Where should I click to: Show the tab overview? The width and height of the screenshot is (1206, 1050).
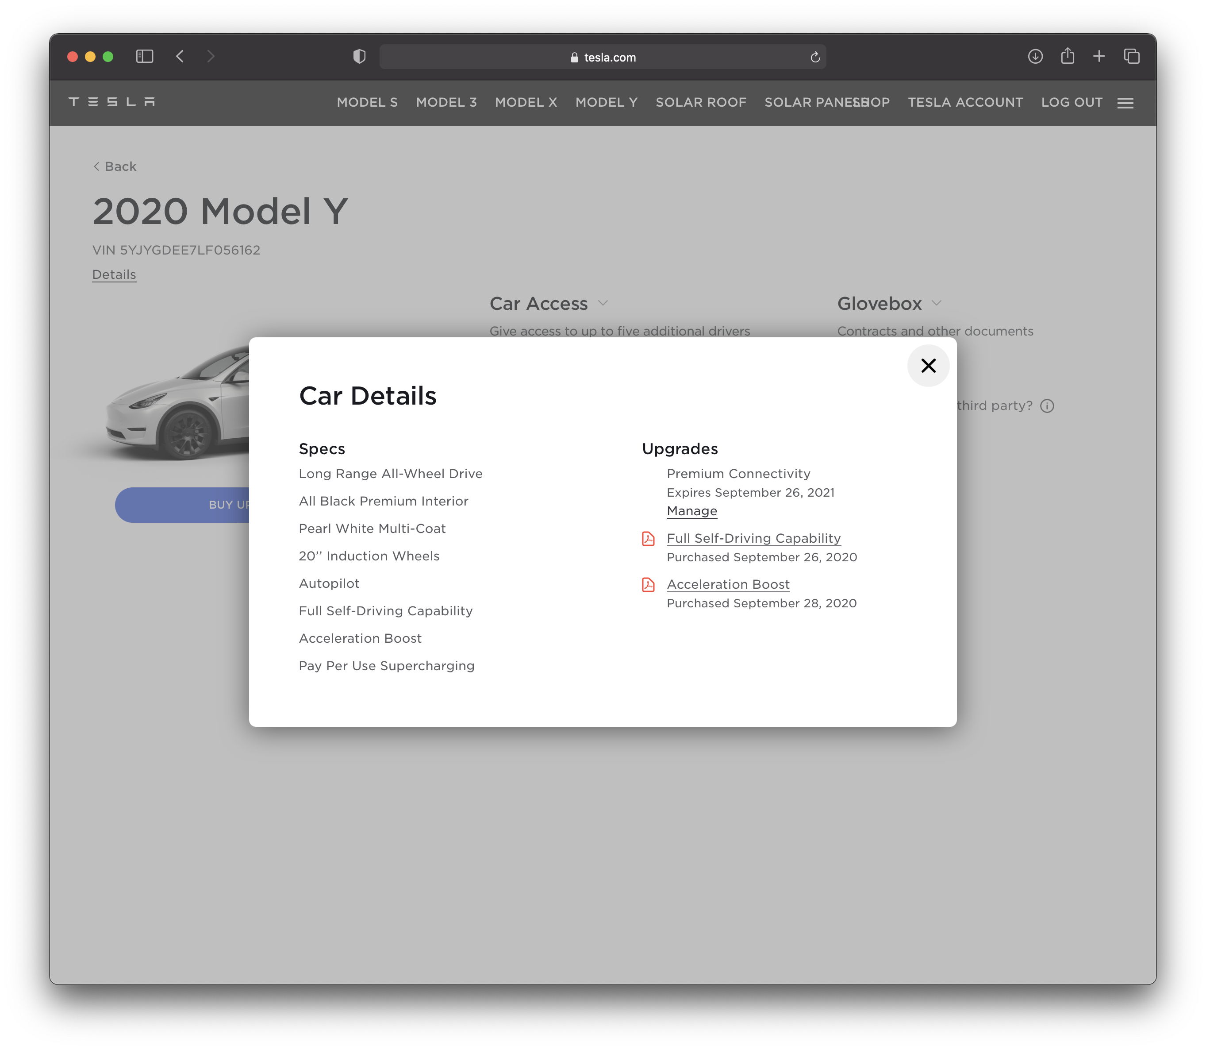[1131, 56]
